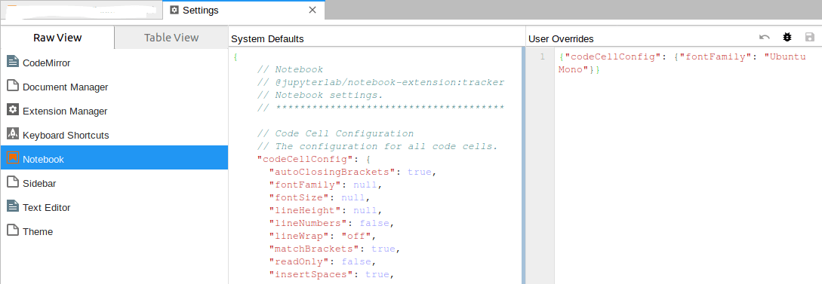Select Extension Manager in the list
The image size is (822, 284).
(114, 111)
